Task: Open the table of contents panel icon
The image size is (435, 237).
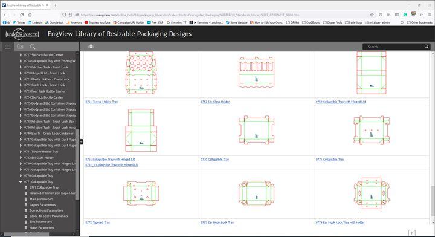Action: click(7, 47)
